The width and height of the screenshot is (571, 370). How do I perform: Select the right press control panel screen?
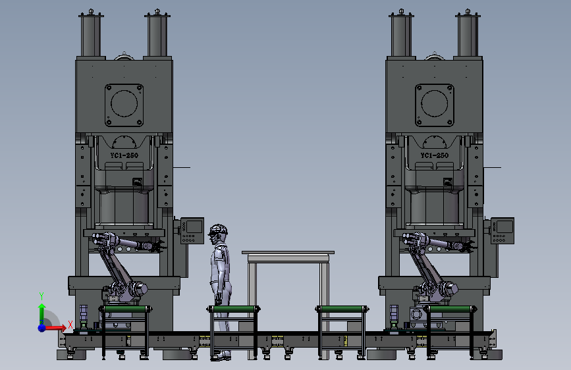click(x=504, y=226)
